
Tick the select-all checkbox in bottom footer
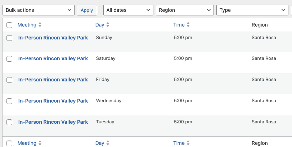(x=9, y=143)
